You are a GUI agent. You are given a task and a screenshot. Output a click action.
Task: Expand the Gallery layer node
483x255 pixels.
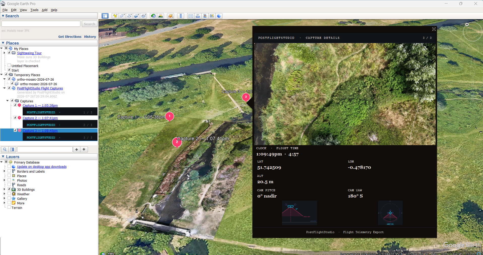(5, 198)
